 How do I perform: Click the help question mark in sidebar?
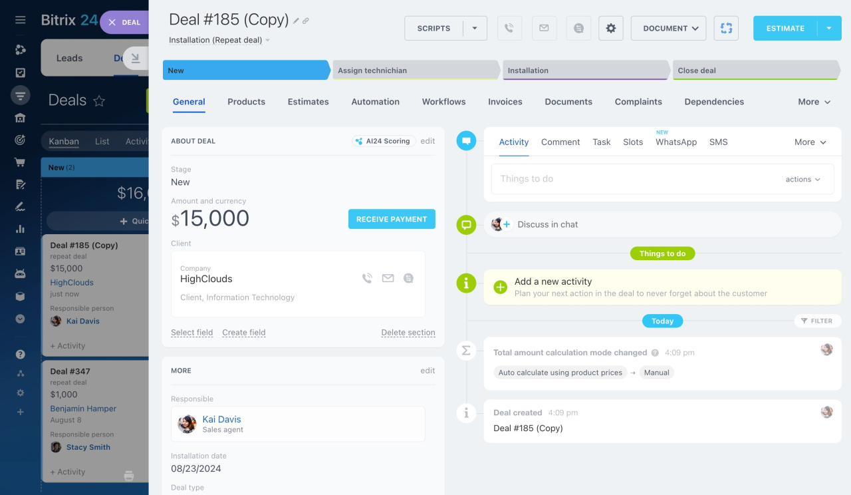21,355
